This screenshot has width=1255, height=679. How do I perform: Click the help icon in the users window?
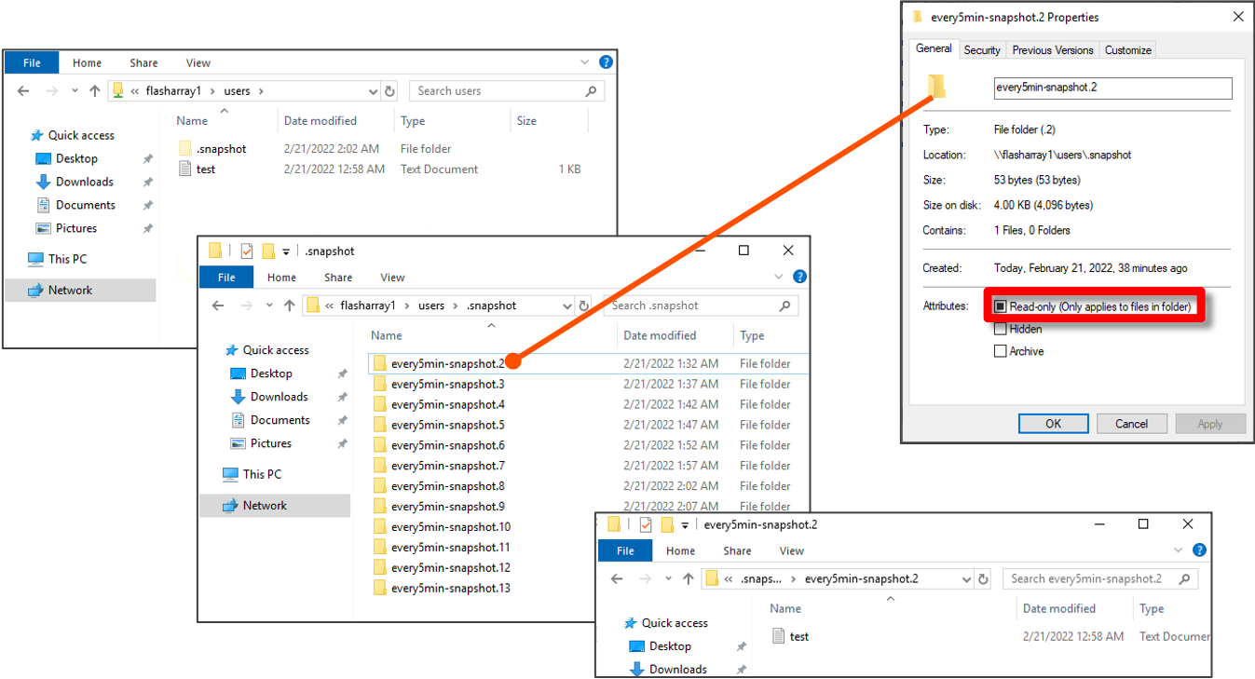click(606, 62)
